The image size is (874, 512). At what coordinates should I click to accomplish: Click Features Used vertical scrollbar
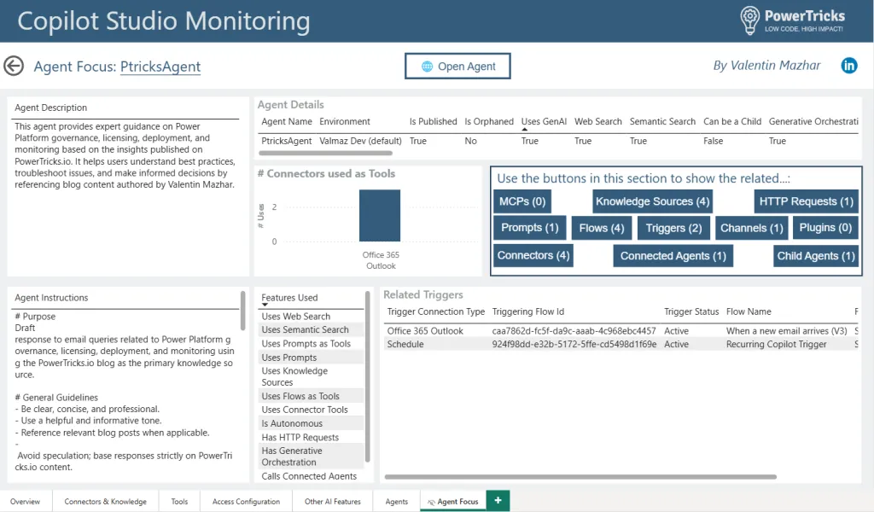(367, 376)
